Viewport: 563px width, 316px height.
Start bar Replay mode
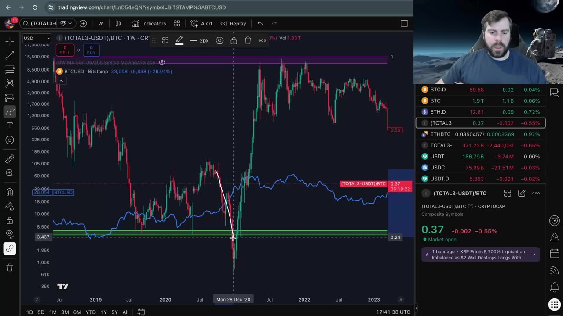[233, 23]
